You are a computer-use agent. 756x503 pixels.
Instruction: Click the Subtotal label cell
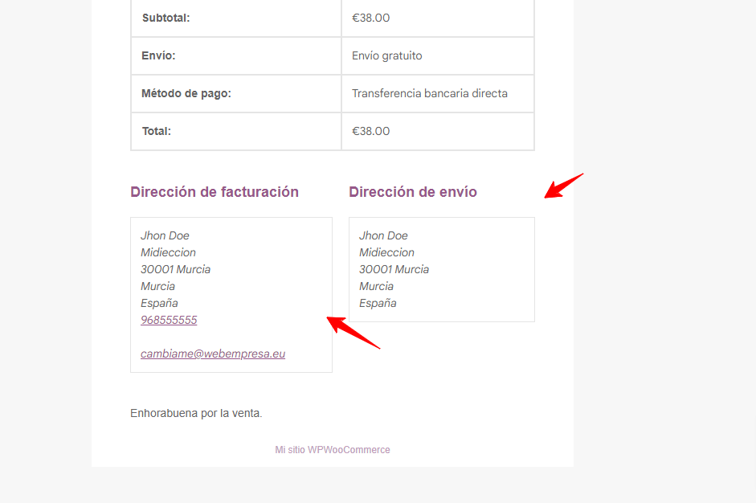(x=235, y=18)
